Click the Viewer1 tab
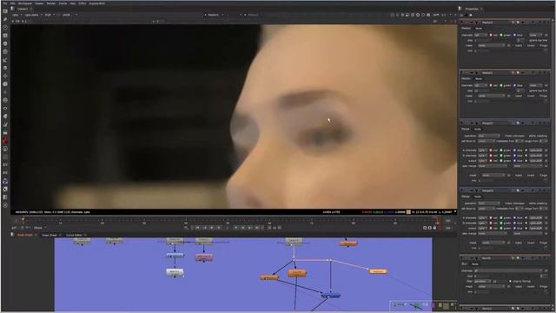The width and height of the screenshot is (556, 313). pos(23,9)
